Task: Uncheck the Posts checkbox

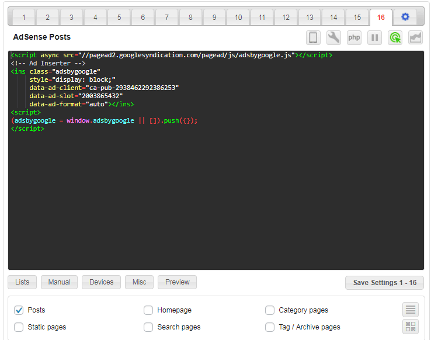Action: pyautogui.click(x=19, y=310)
